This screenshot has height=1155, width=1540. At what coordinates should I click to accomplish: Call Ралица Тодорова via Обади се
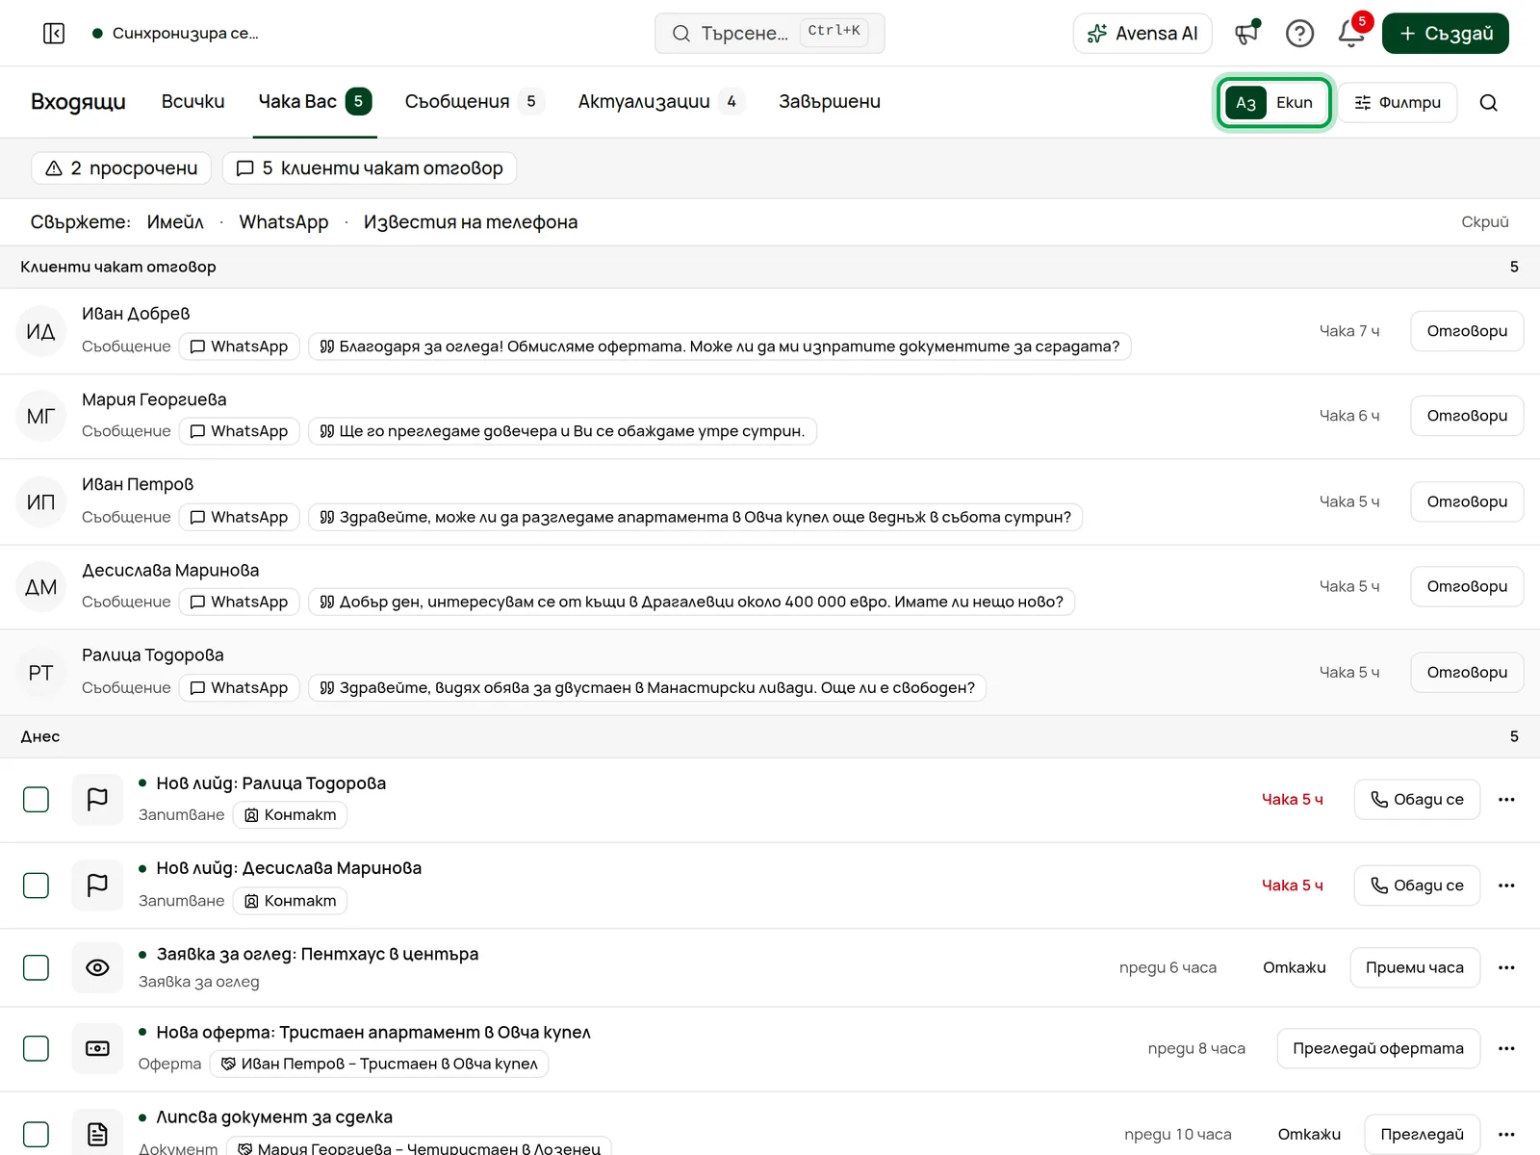(1417, 800)
